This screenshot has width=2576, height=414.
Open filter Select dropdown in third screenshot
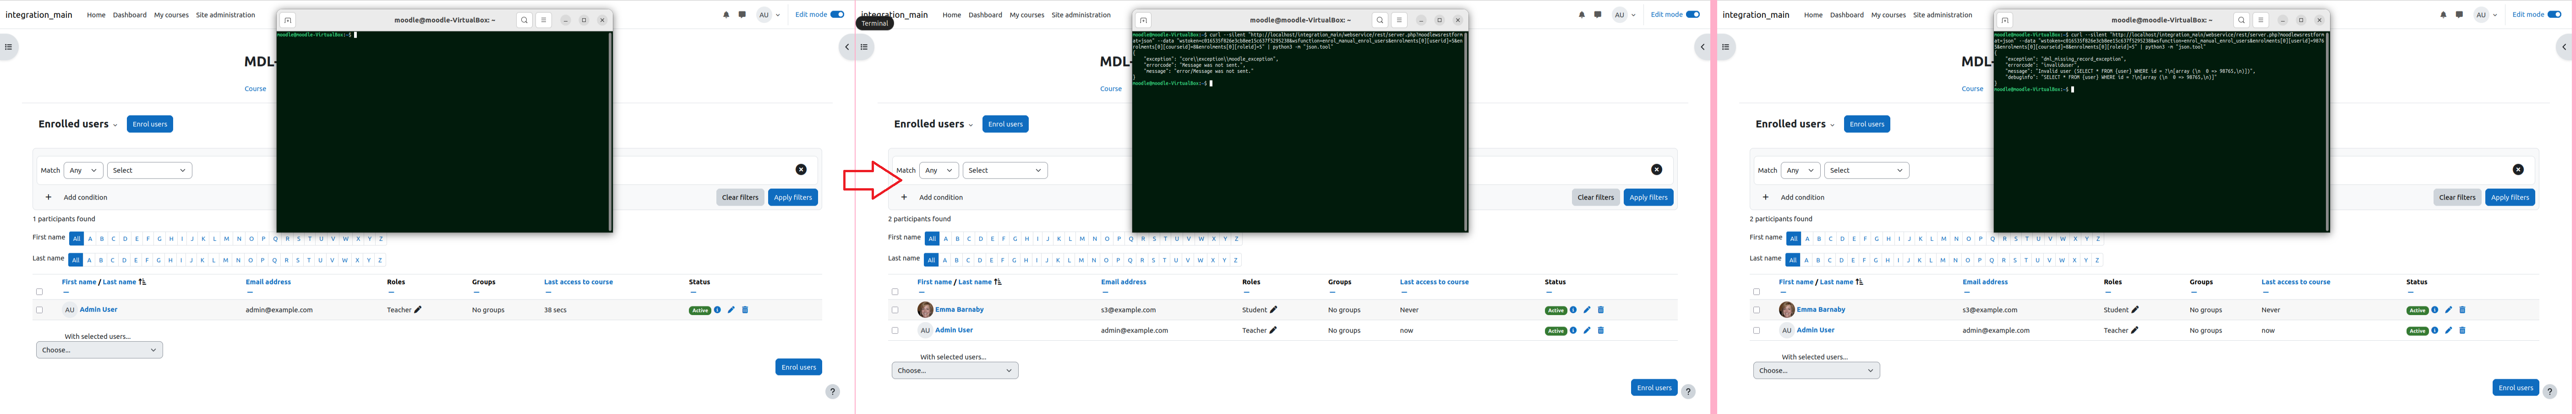click(x=1867, y=170)
